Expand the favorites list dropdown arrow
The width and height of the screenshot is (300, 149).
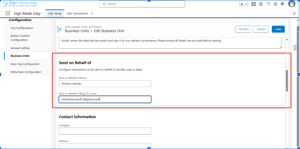pyautogui.click(x=246, y=4)
